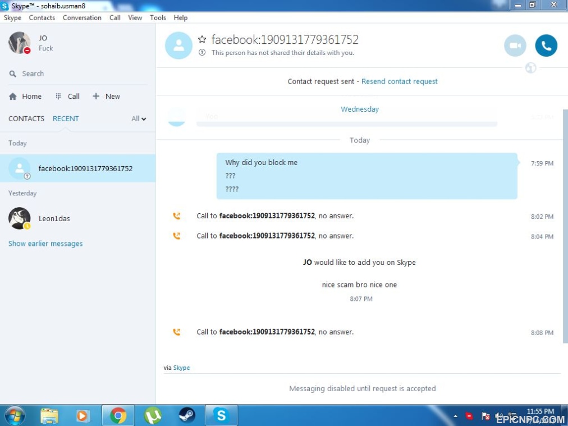Click the red tray icon in system tray
Screen dimensions: 568x426
click(469, 416)
